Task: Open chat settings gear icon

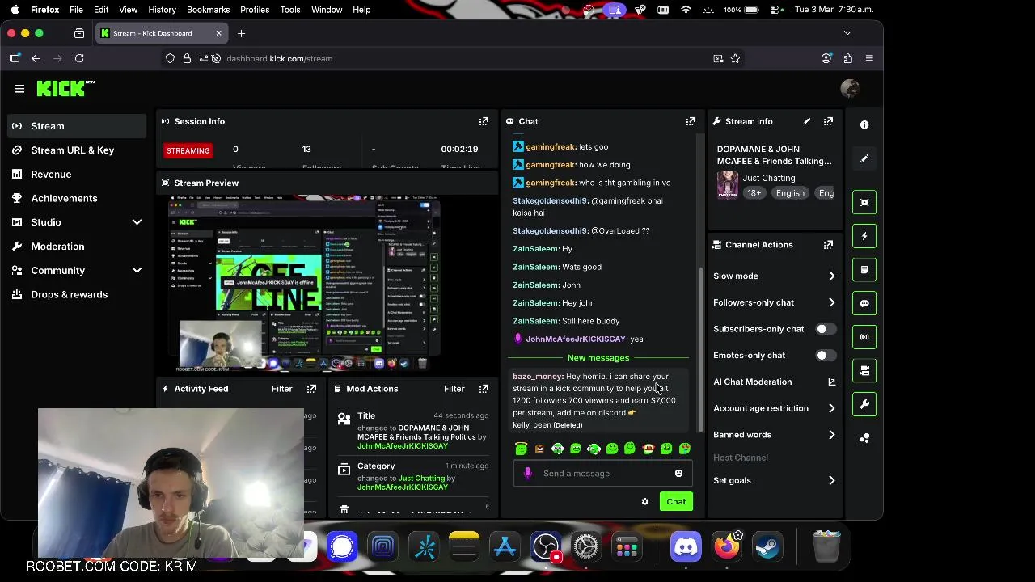Action: tap(644, 502)
